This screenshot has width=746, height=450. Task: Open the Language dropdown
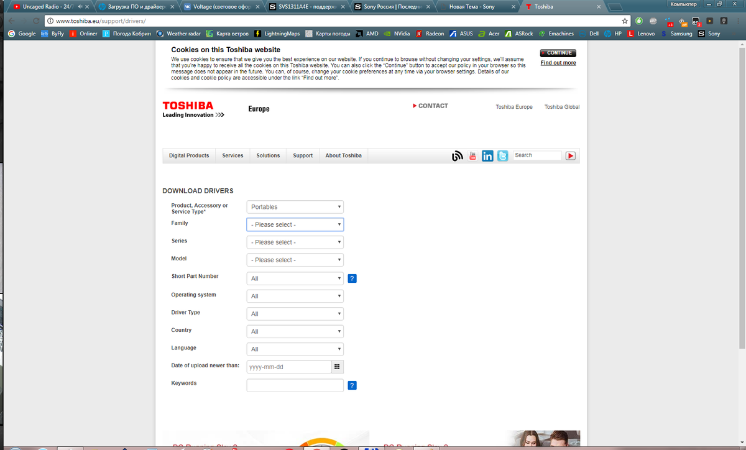point(295,349)
